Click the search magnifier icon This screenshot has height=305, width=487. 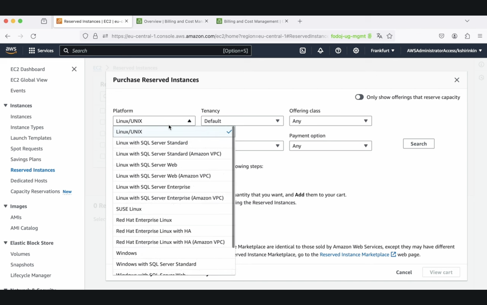(66, 51)
